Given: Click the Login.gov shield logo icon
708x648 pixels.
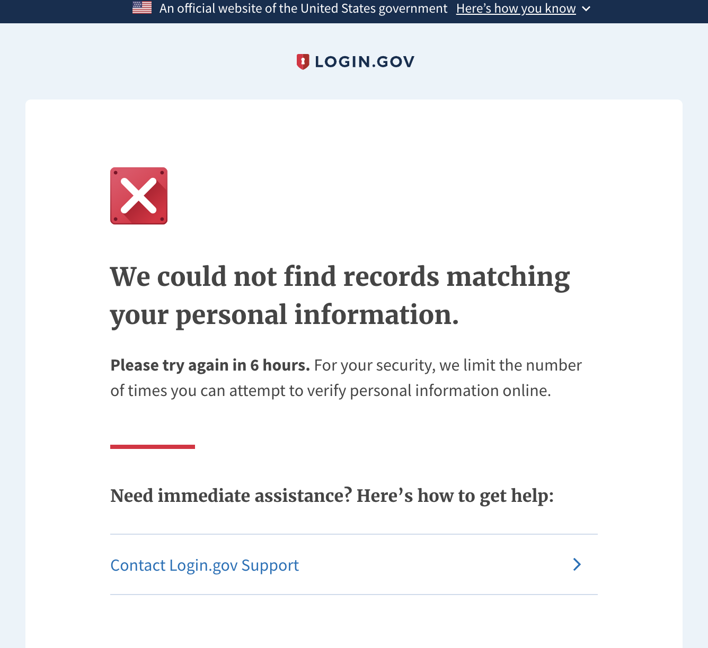Looking at the screenshot, I should click(303, 62).
